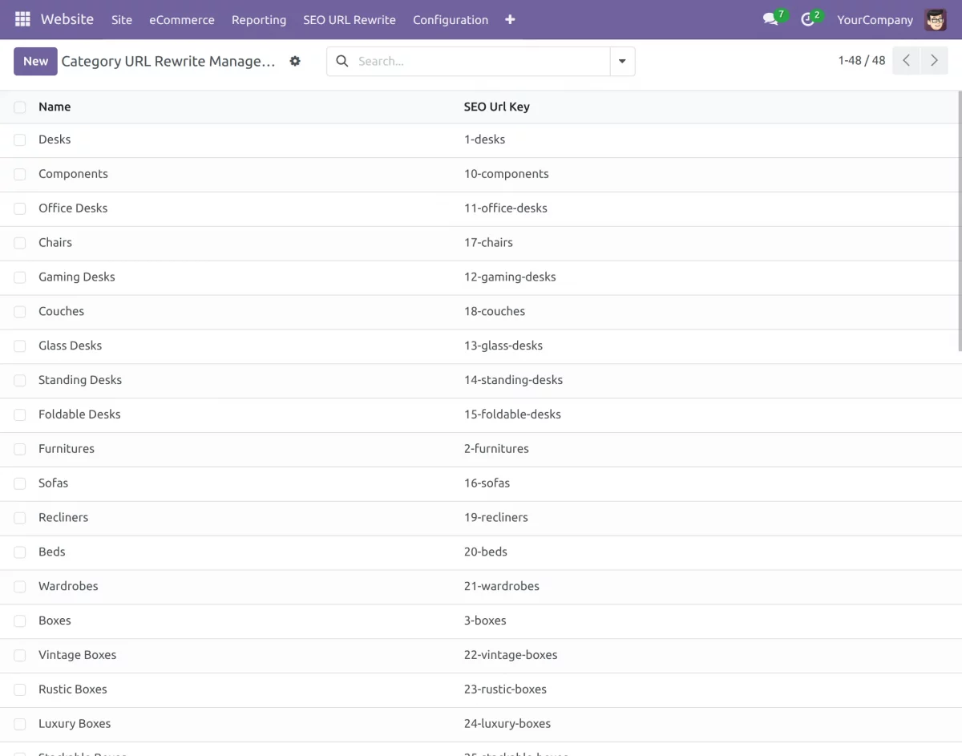Select the checkbox for the Desks row

19,139
